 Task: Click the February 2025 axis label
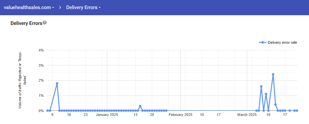point(180,115)
